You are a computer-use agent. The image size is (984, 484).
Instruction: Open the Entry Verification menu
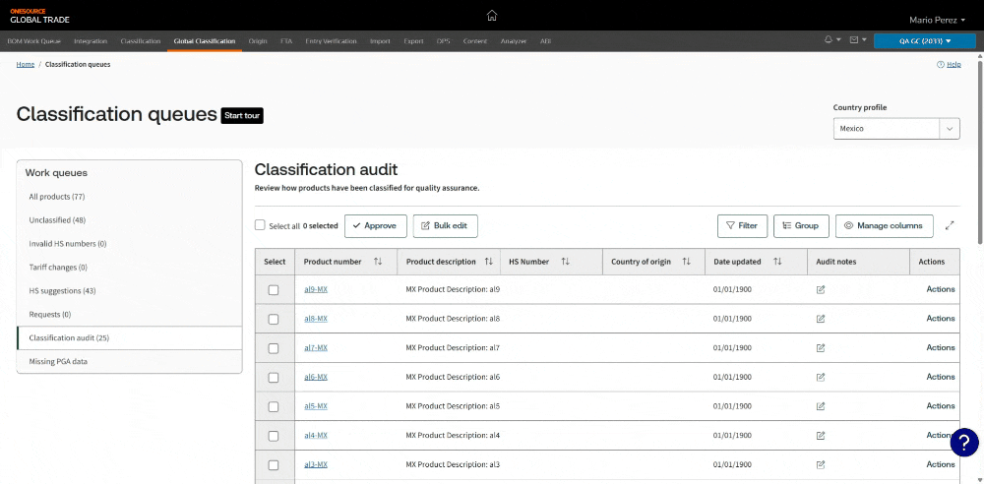(331, 41)
